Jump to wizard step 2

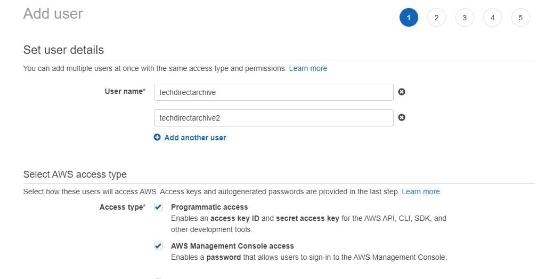click(x=436, y=18)
